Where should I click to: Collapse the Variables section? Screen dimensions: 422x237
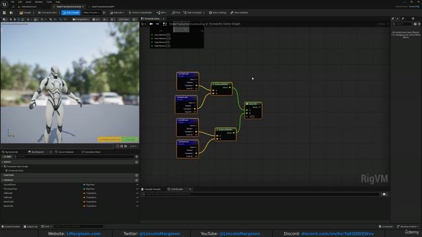click(3, 180)
